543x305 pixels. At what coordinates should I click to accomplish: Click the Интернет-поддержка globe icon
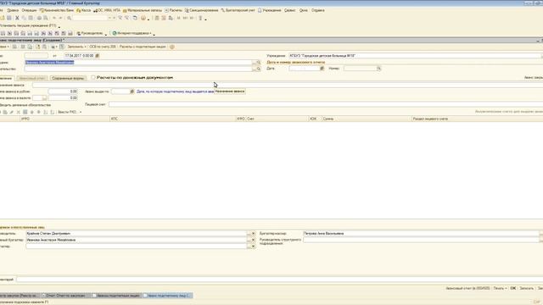[115, 33]
